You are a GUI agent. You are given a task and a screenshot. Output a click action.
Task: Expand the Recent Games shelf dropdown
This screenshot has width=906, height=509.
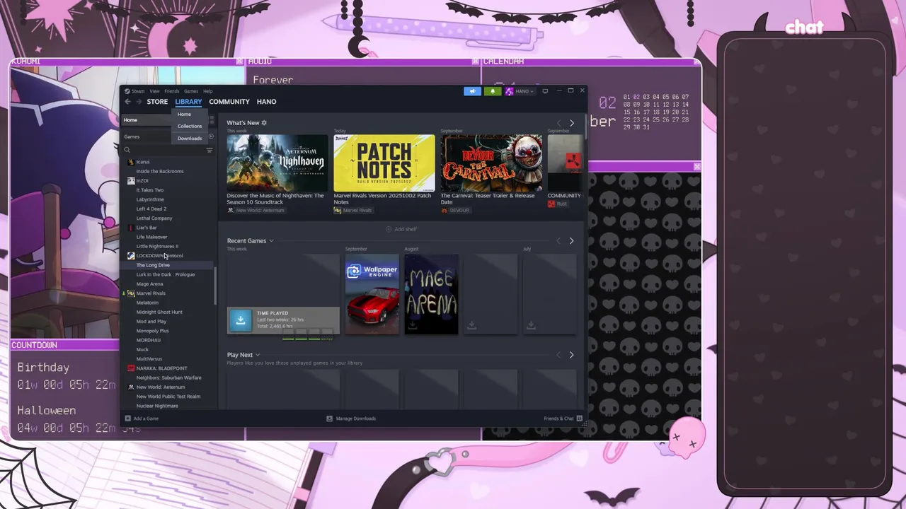pyautogui.click(x=271, y=241)
